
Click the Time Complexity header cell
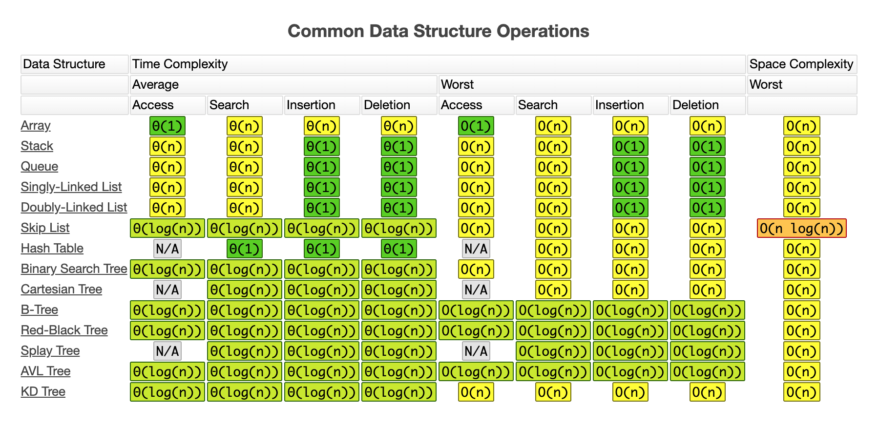click(x=438, y=64)
